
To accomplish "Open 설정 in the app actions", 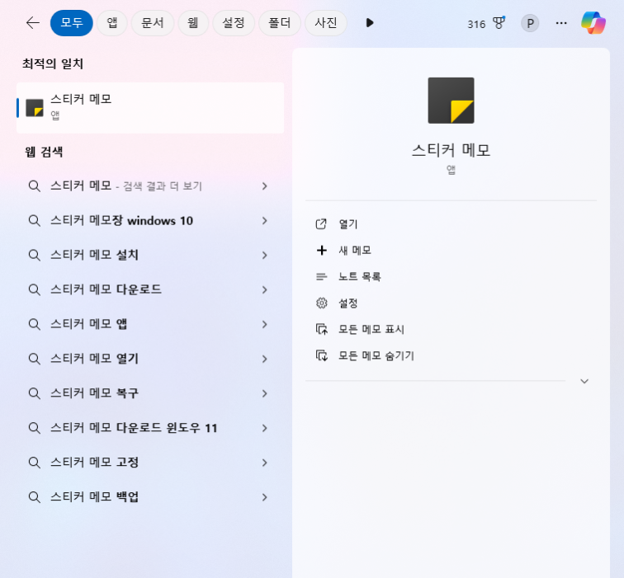I will 348,303.
